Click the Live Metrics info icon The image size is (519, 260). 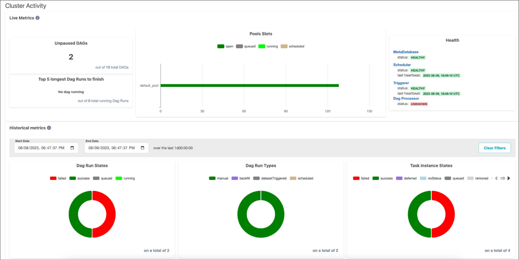tap(38, 18)
